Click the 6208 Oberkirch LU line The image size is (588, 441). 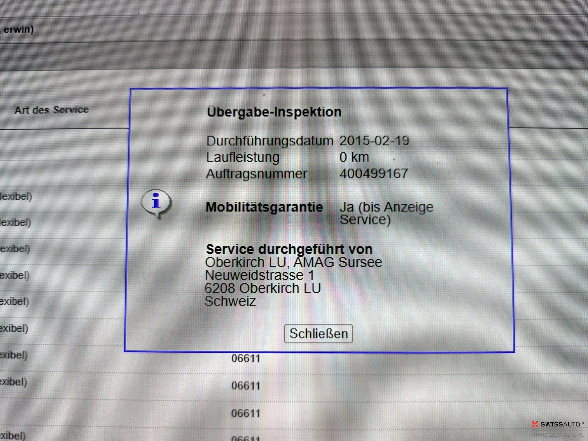(x=263, y=288)
